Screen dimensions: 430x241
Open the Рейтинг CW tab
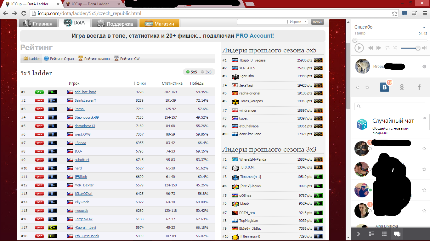pos(127,59)
